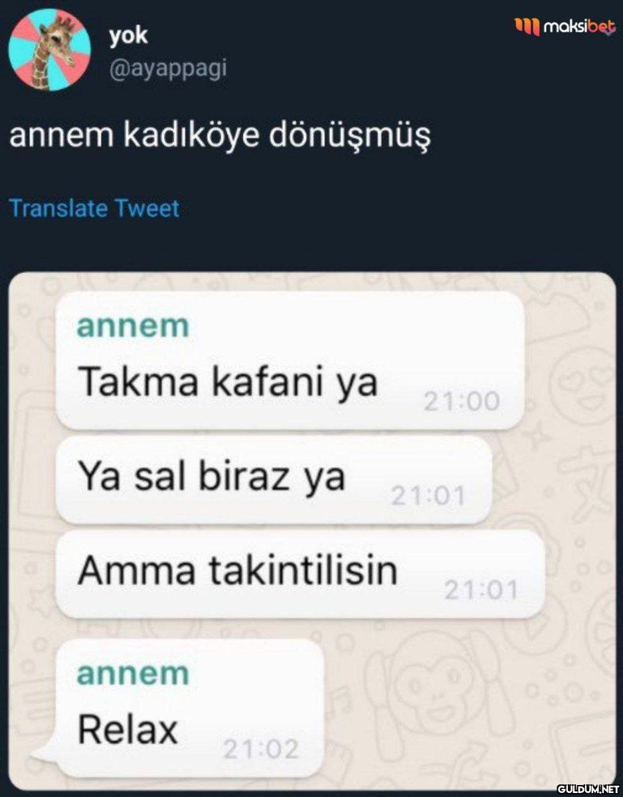This screenshot has height=797, width=623.
Task: Open the embedded WhatsApp screenshot image
Action: [x=313, y=531]
